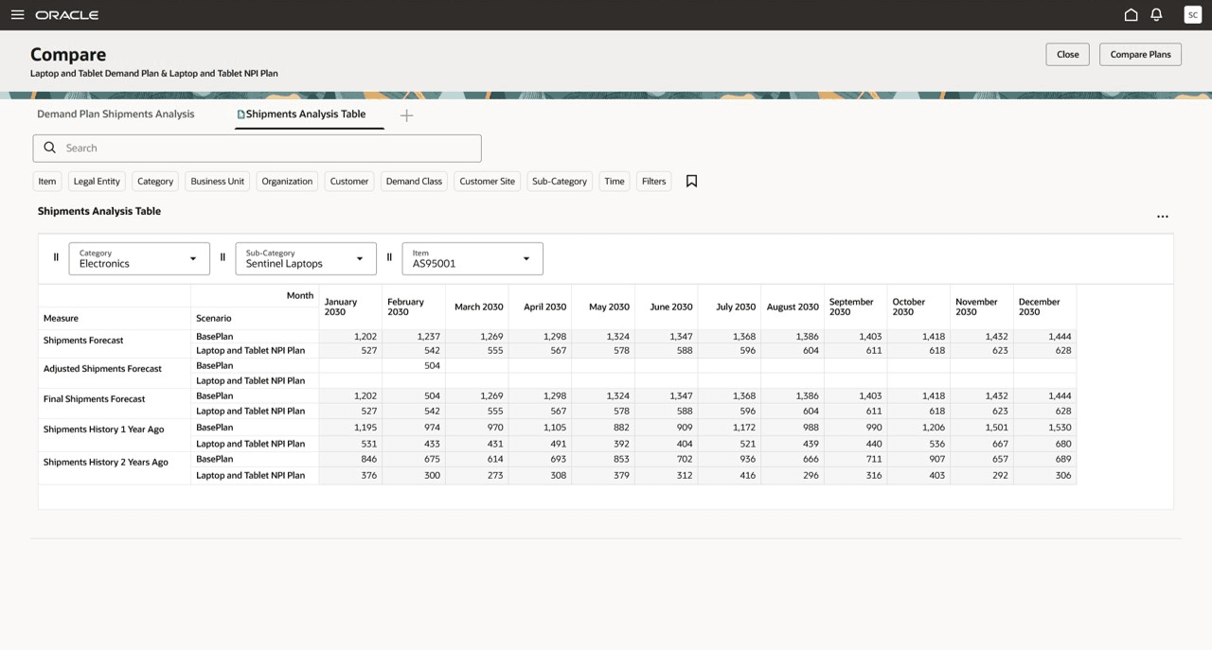The width and height of the screenshot is (1212, 650).
Task: Switch to Demand Plan Shipments Analysis tab
Action: click(x=116, y=114)
